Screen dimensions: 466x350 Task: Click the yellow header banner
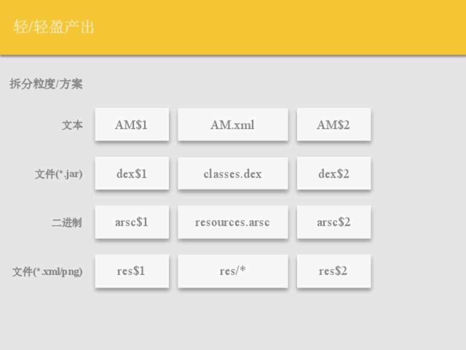point(291,27)
